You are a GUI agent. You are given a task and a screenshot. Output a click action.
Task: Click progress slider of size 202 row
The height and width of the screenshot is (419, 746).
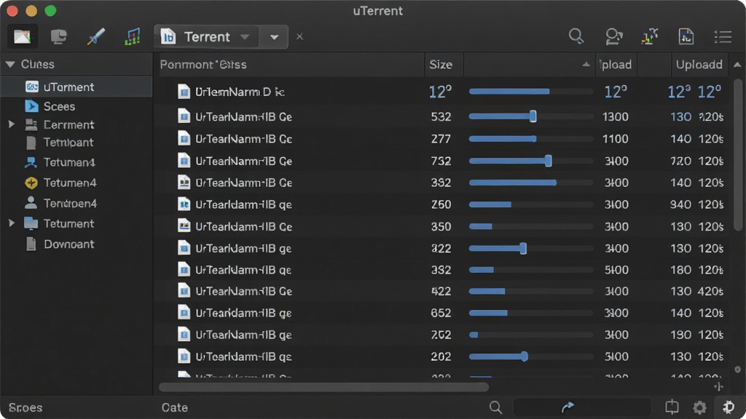pos(525,356)
